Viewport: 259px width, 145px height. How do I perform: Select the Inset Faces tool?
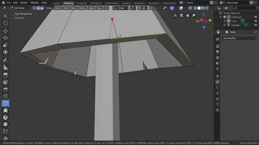[5, 82]
